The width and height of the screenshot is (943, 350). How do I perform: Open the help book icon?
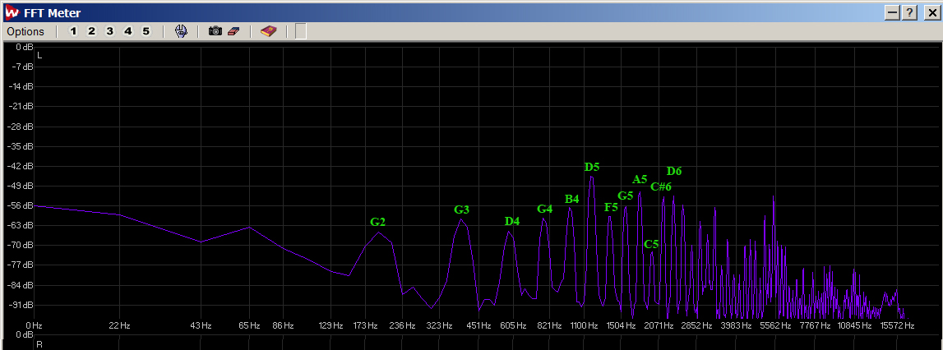point(268,31)
